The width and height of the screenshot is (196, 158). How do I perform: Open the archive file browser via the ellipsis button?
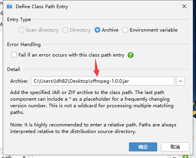[180, 81]
